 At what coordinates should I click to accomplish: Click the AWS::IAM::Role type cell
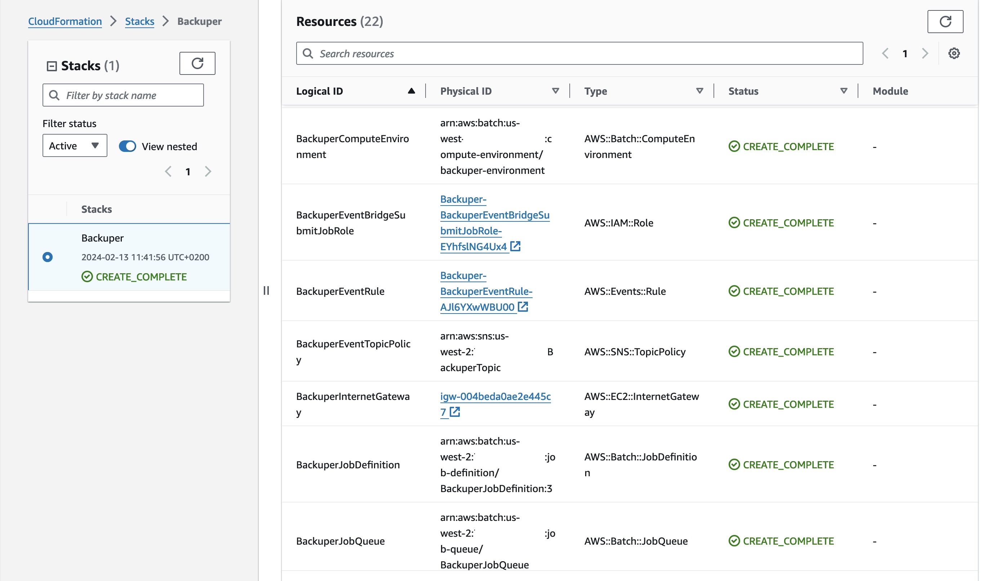619,223
